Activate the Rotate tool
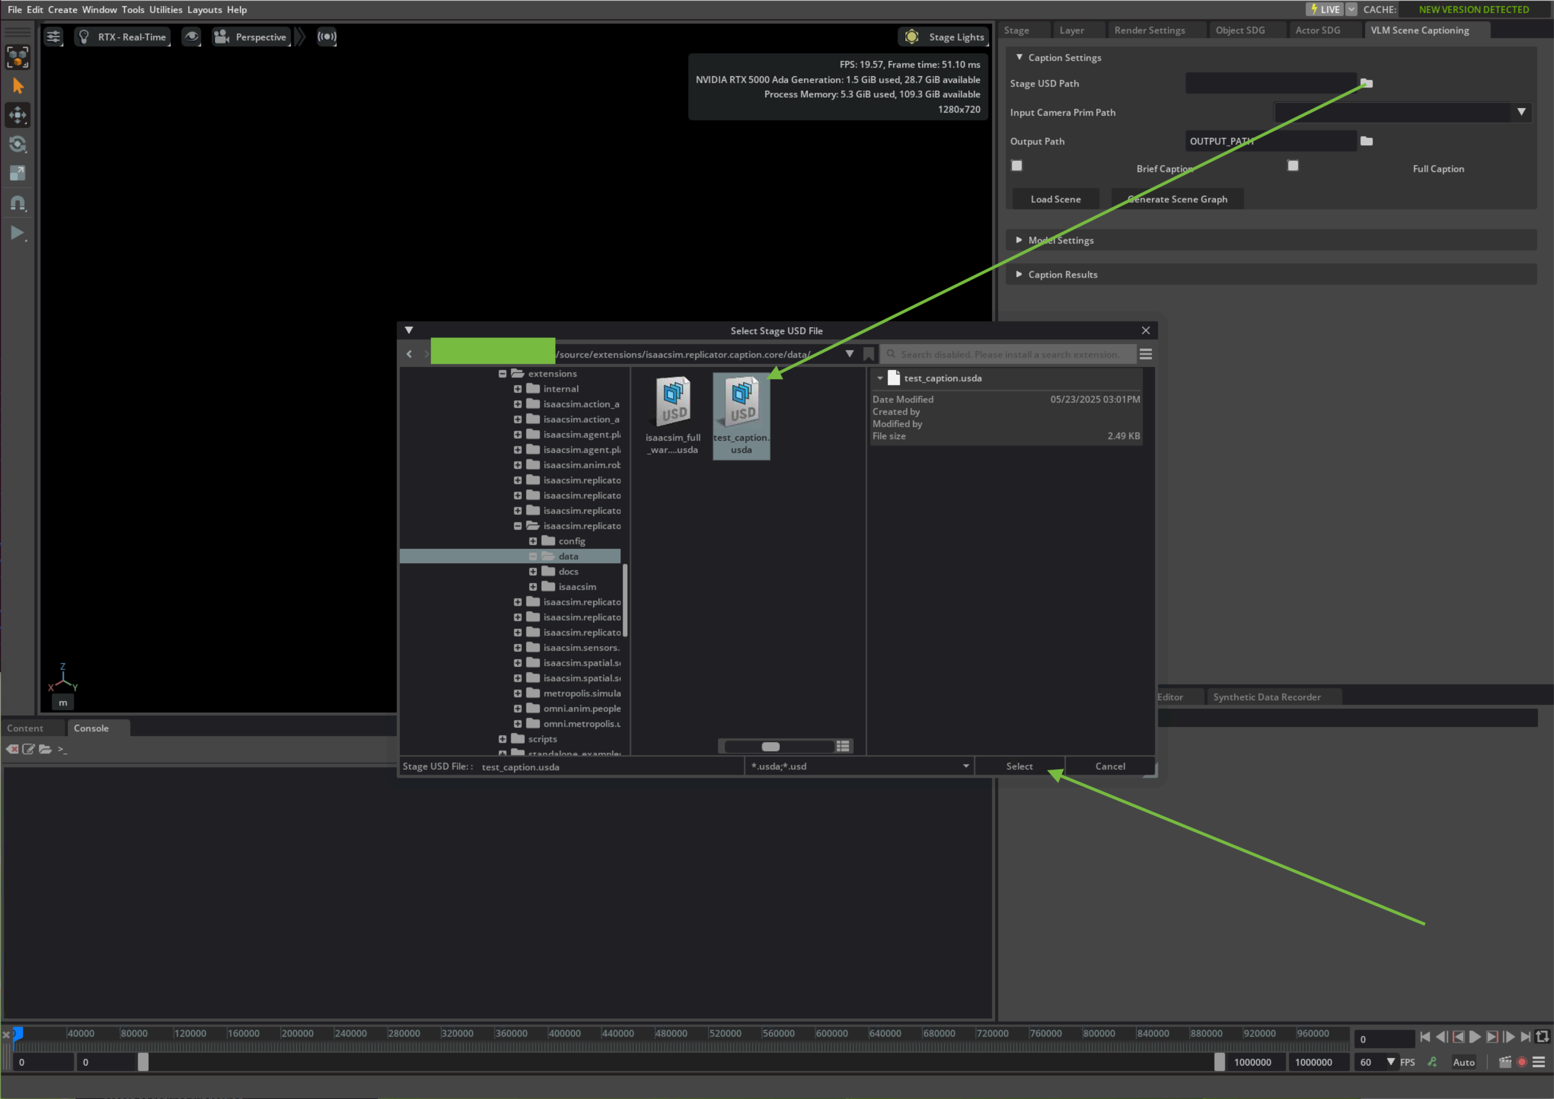The height and width of the screenshot is (1099, 1554). pyautogui.click(x=17, y=144)
